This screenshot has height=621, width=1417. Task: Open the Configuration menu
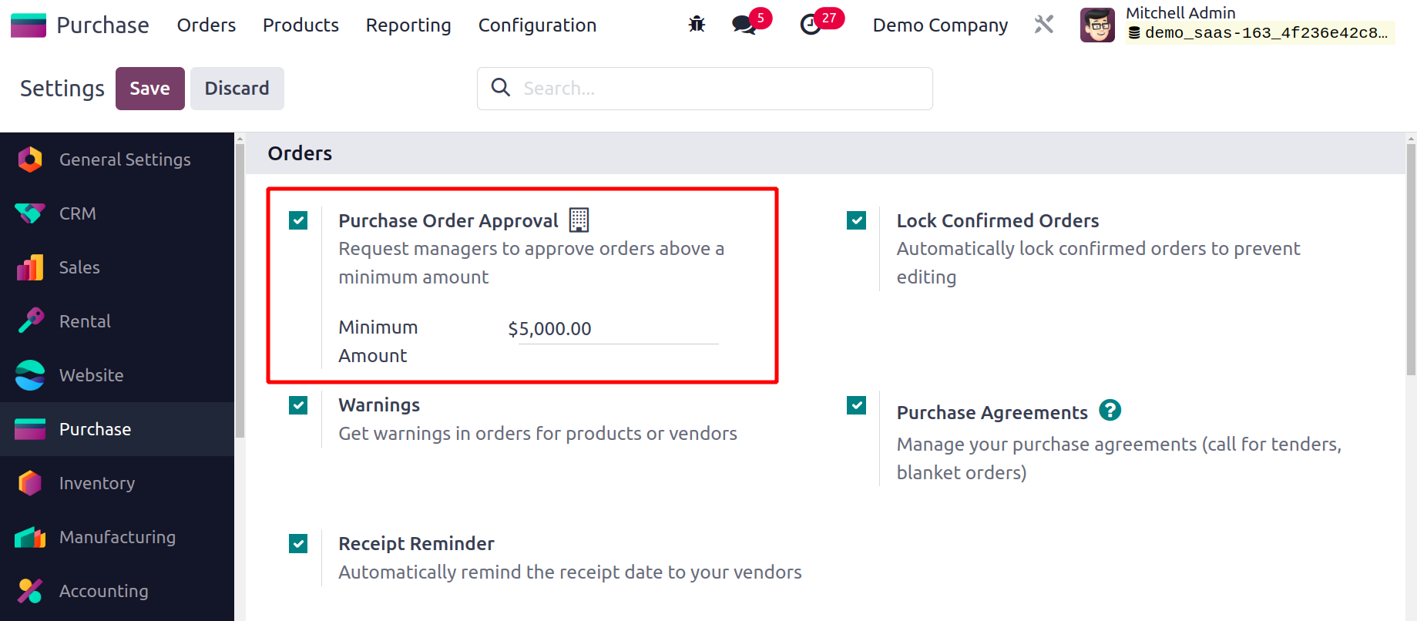537,25
